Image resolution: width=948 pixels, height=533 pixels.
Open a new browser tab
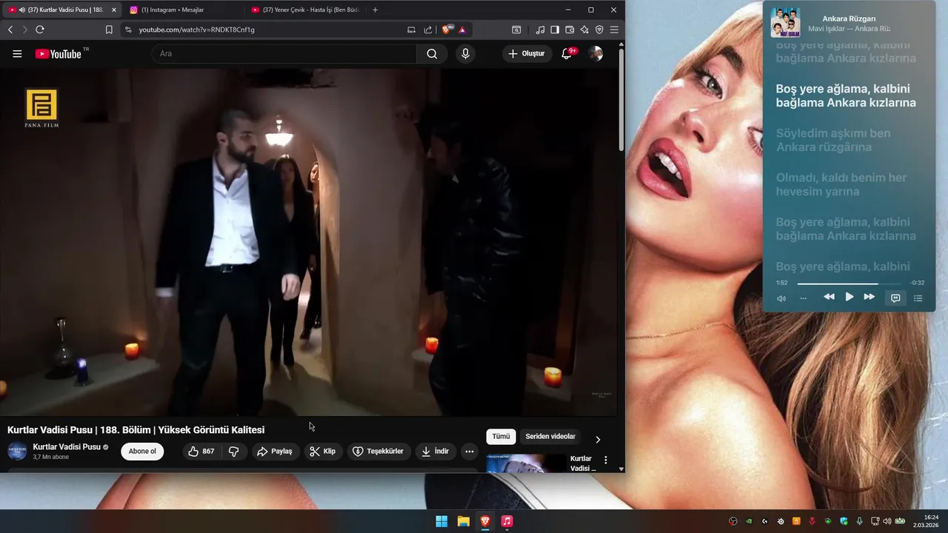click(375, 10)
